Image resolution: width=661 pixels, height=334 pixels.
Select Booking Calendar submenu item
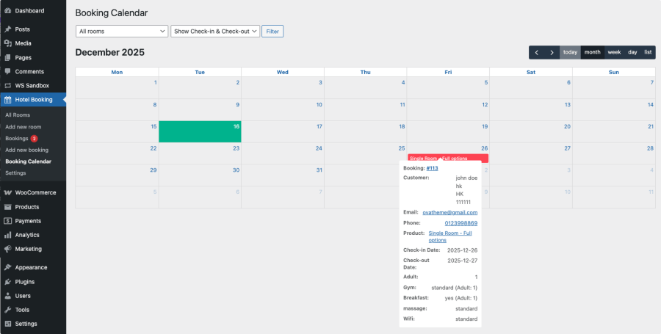[x=28, y=161]
